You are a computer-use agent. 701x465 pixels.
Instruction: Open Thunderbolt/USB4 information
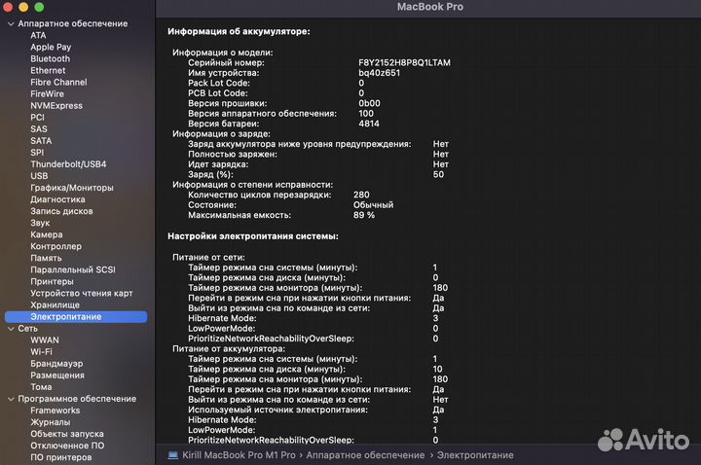[68, 164]
